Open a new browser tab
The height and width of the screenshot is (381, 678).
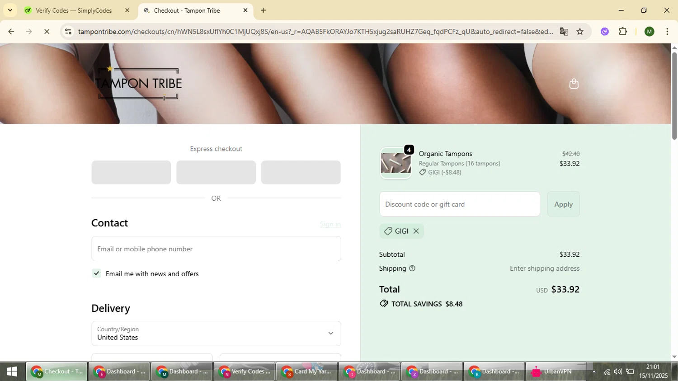point(263,10)
